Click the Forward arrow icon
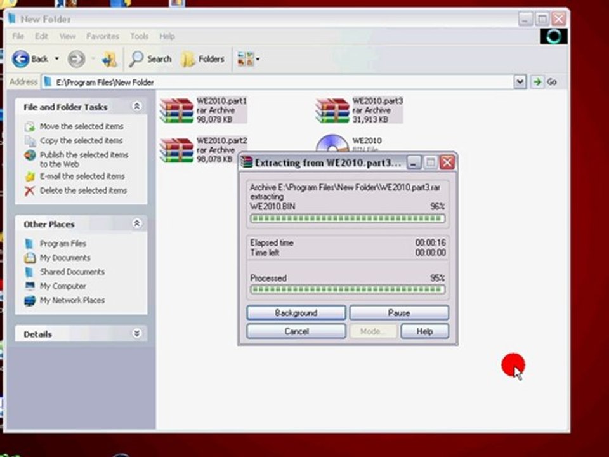 (x=76, y=59)
